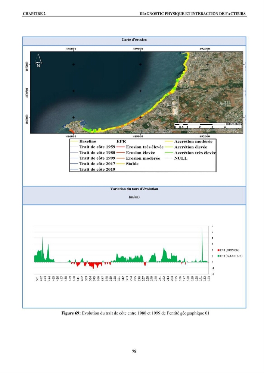The image size is (264, 373).
Task: Click the chart x-axis label '501'
Action: [x=37, y=279]
